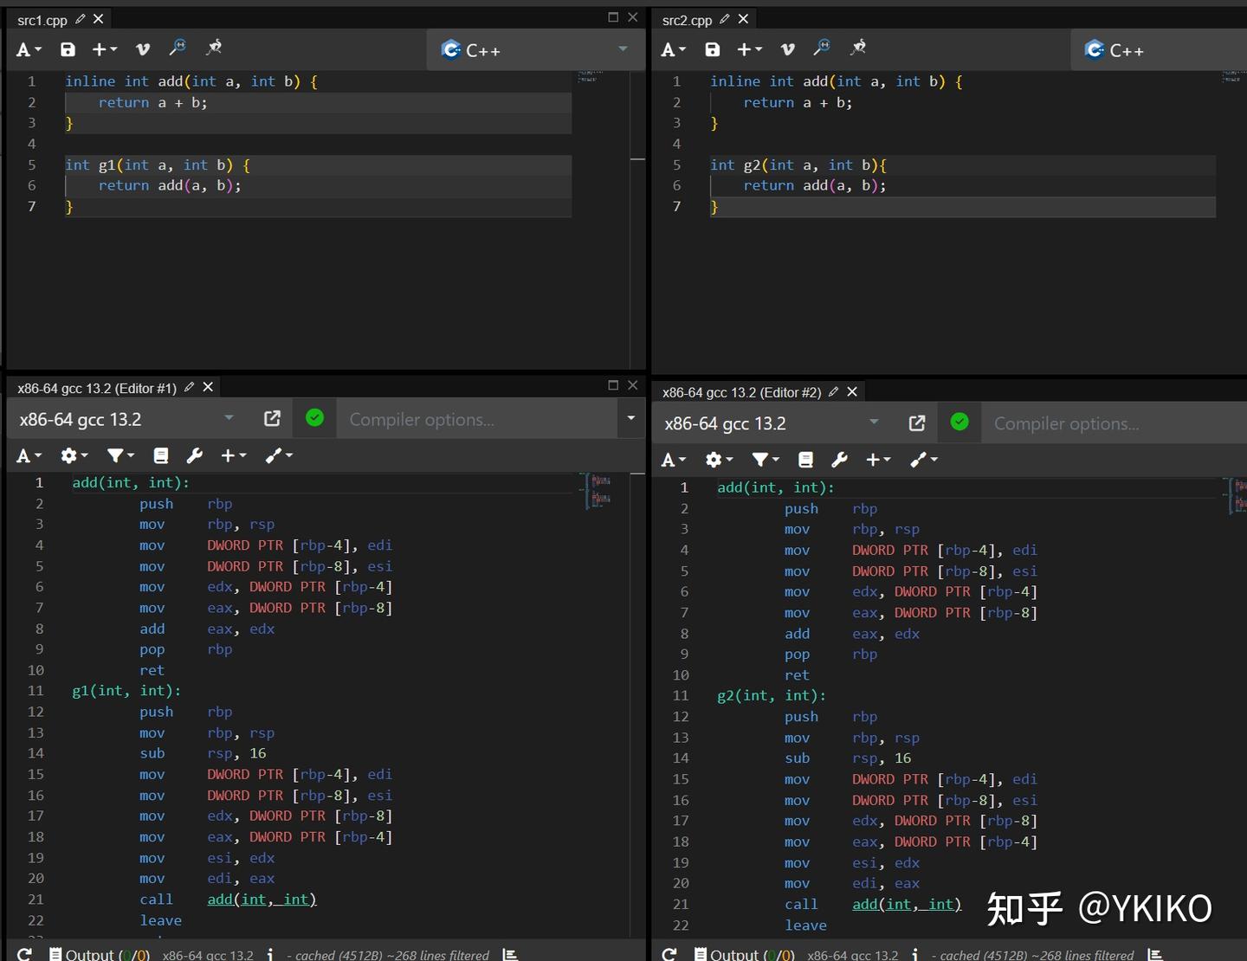
Task: Open output gear dropdown in Editor #1 compiler
Action: coord(74,455)
